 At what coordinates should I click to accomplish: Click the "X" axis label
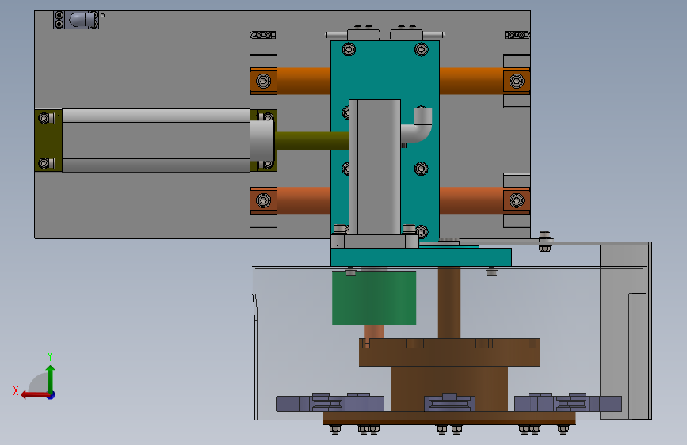[x=16, y=390]
